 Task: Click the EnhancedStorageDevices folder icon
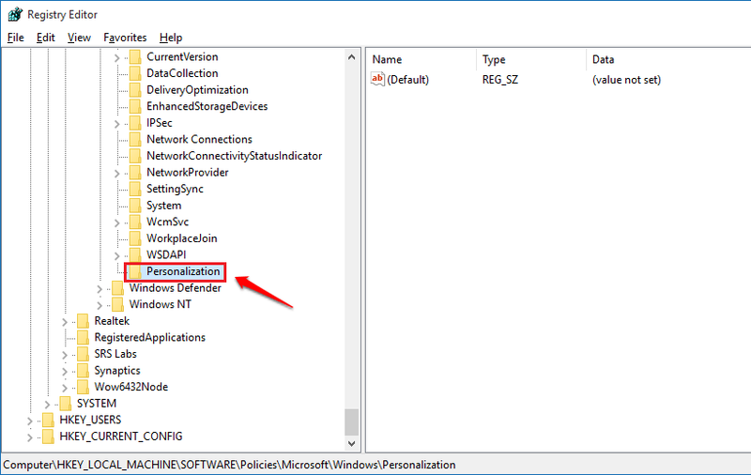click(x=135, y=106)
